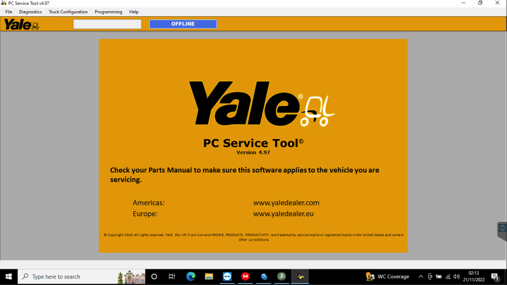The width and height of the screenshot is (507, 285).
Task: Open the notification center icon
Action: coord(495,277)
